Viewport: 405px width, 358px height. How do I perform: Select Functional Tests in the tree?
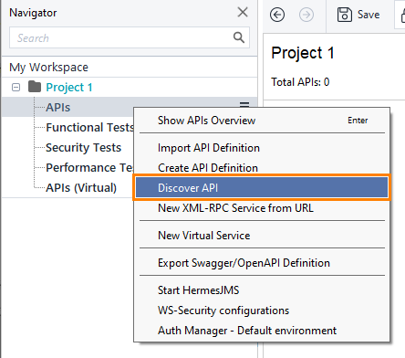point(89,127)
